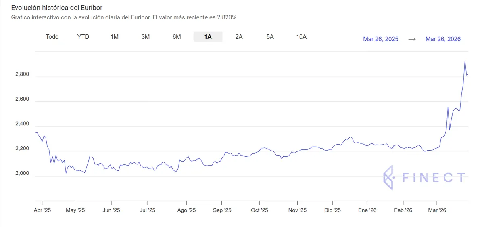The width and height of the screenshot is (484, 227).
Task: Show the 10A history range
Action: pos(301,37)
